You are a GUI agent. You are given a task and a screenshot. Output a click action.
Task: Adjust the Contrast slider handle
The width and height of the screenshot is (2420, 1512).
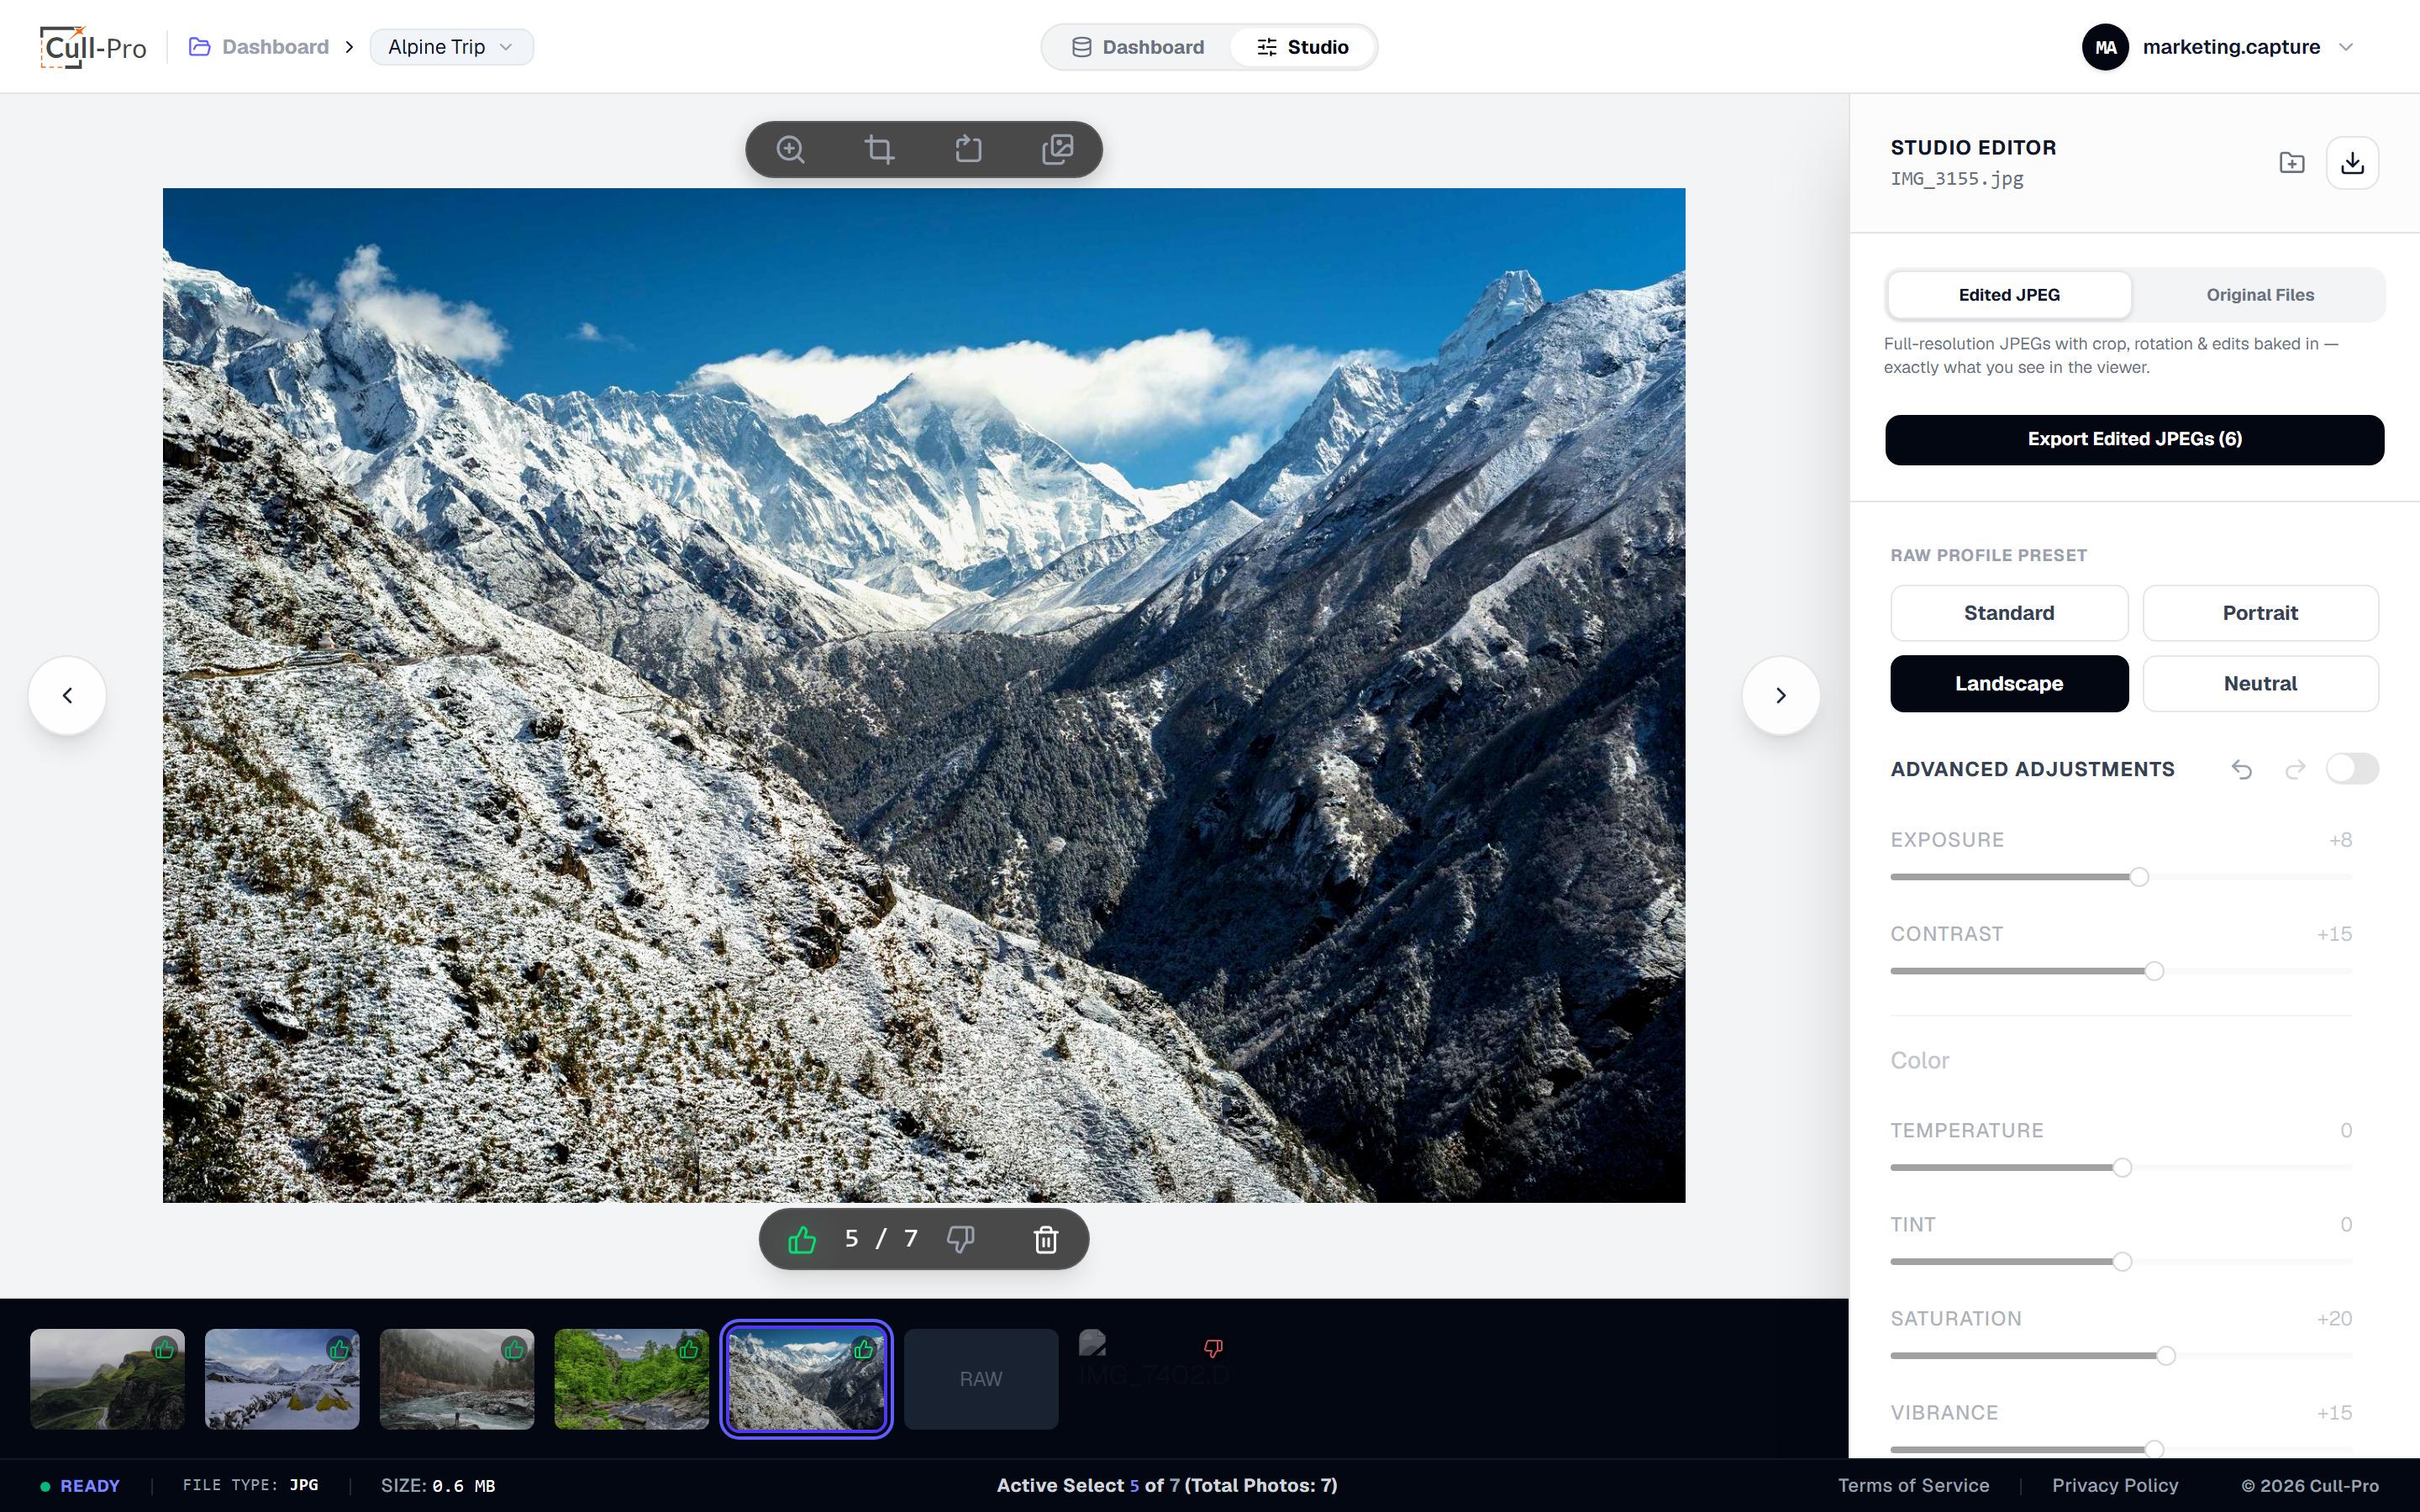tap(2154, 971)
